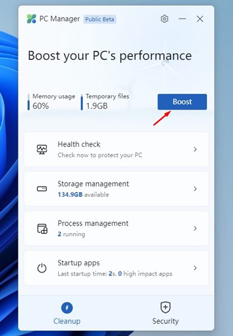Minimize the PC Manager window

182,19
